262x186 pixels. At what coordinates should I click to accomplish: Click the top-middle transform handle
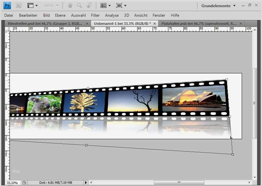pos(88,88)
